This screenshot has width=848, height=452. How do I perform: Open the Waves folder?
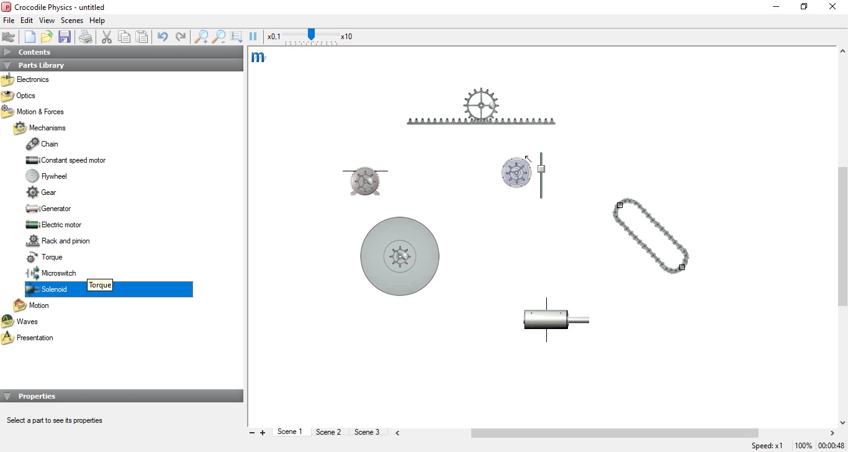[x=20, y=322]
